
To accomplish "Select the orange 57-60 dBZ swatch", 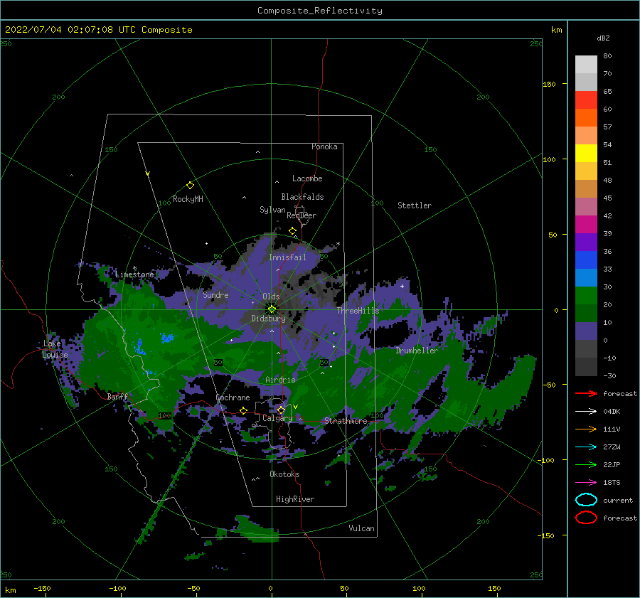I will coord(586,118).
